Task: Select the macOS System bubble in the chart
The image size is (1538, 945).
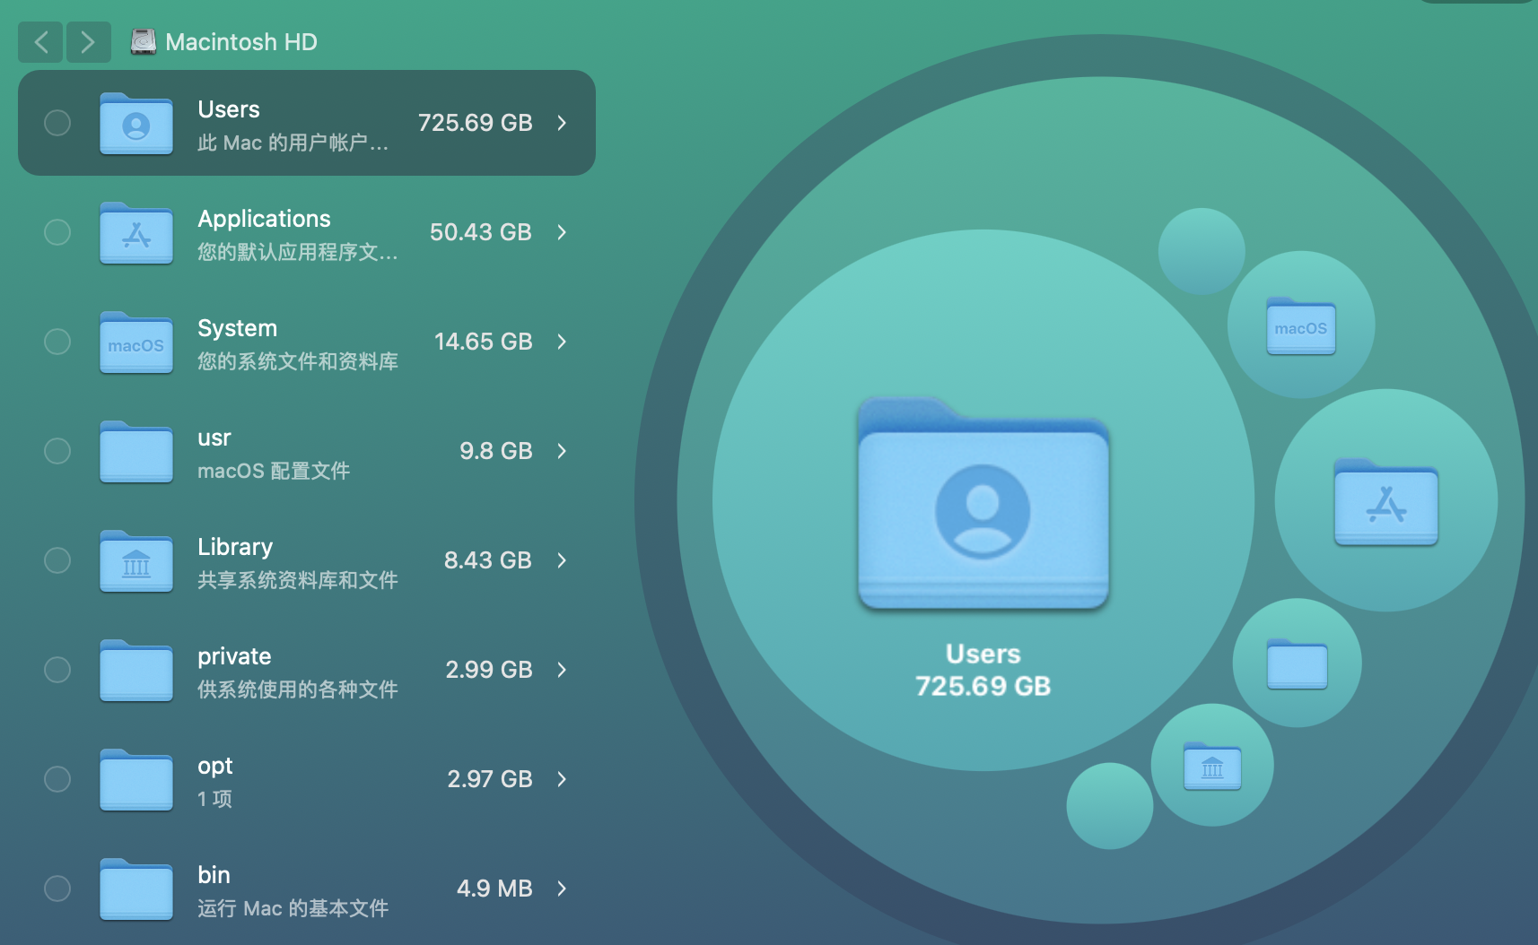Action: (1301, 325)
